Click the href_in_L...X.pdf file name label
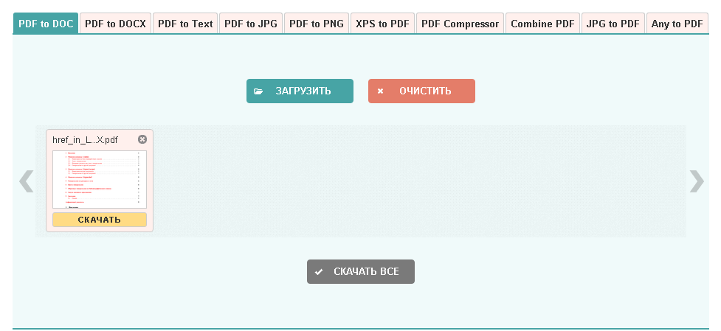Screen dimensions: 721x331 (85, 139)
